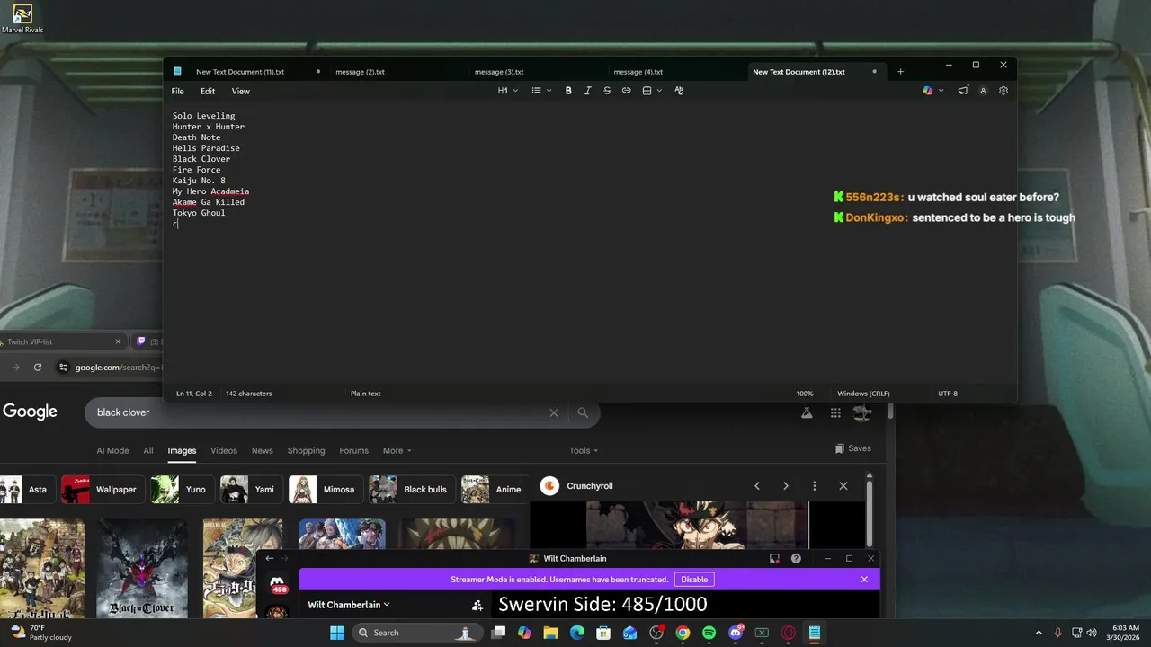The width and height of the screenshot is (1151, 647).
Task: Filter images by Yami chip
Action: coord(250,490)
